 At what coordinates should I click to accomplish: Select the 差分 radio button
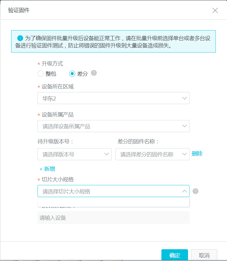click(x=72, y=73)
